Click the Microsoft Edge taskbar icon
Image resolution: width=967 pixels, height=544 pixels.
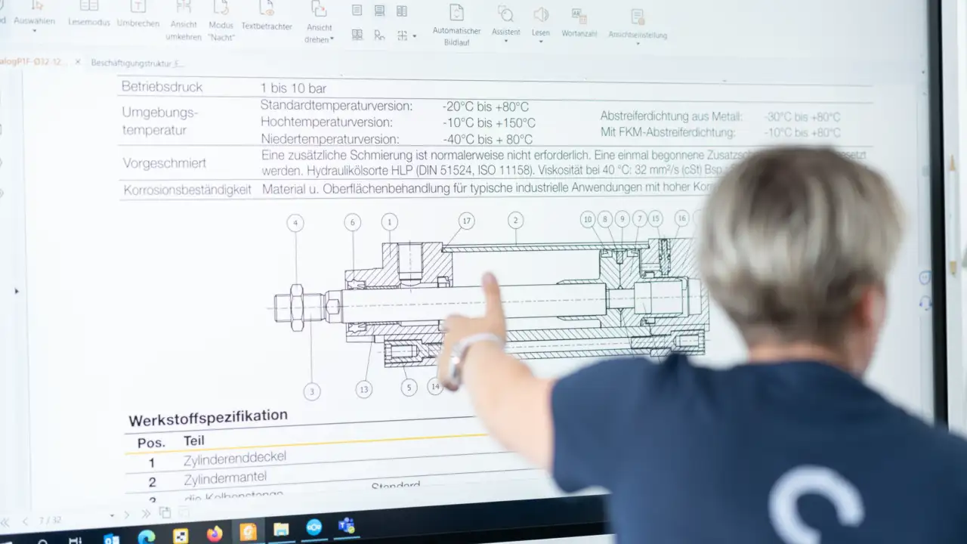(x=147, y=536)
